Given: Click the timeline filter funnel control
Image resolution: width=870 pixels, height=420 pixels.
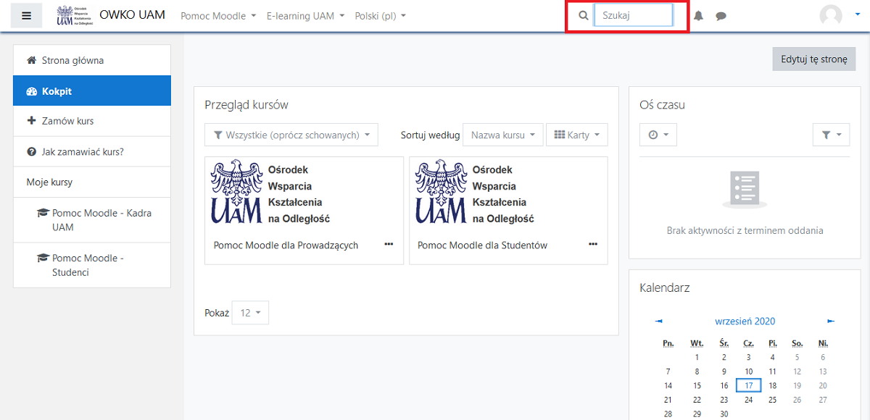Looking at the screenshot, I should pyautogui.click(x=831, y=135).
